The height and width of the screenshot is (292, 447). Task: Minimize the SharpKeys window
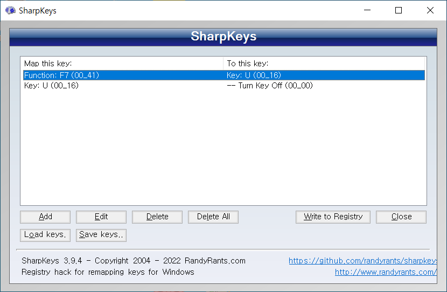367,10
